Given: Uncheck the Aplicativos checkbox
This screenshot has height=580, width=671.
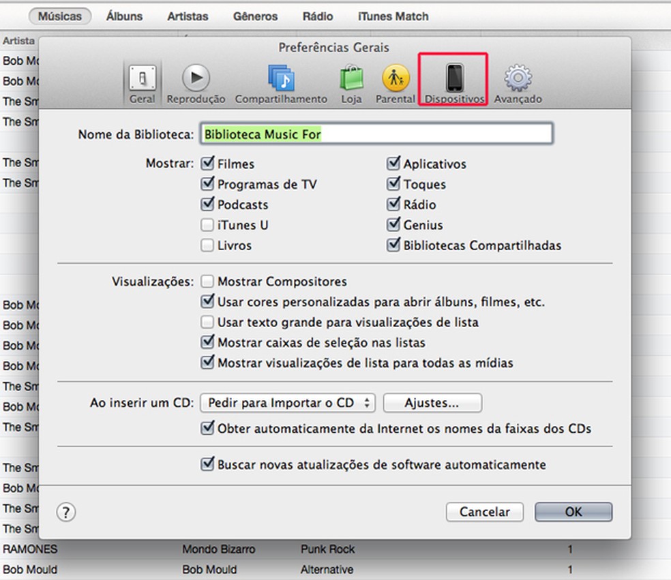Looking at the screenshot, I should point(393,164).
